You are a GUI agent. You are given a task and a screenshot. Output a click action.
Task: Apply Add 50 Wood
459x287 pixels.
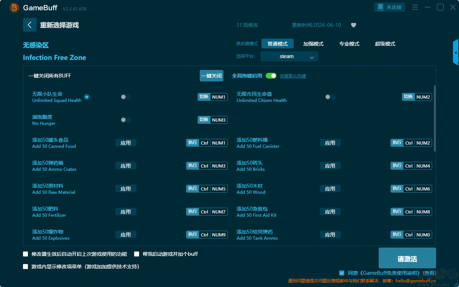[330, 189]
